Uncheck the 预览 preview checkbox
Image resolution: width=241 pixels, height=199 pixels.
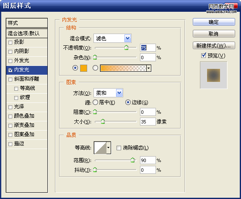[x=204, y=55]
